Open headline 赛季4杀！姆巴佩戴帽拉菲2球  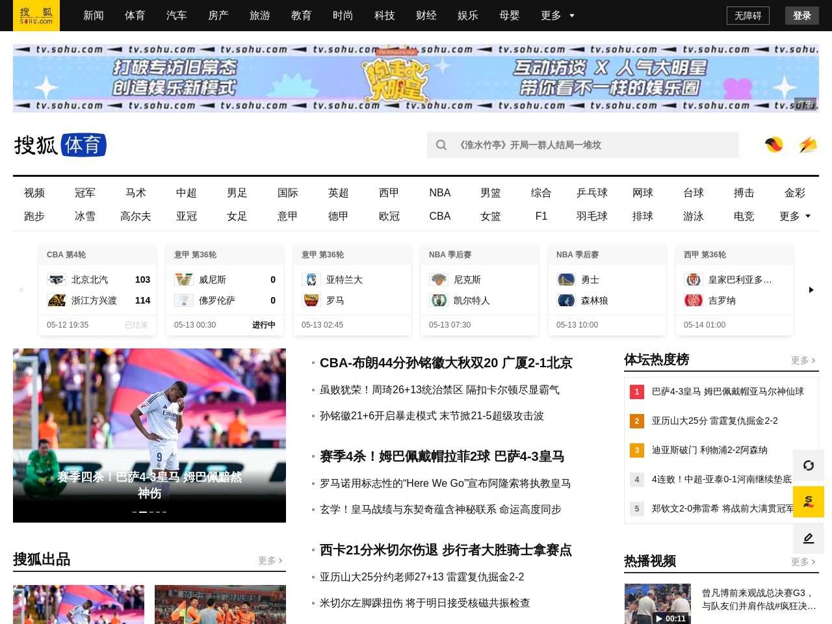click(442, 456)
